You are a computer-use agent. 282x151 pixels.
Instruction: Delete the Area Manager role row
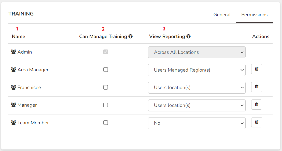(x=257, y=69)
